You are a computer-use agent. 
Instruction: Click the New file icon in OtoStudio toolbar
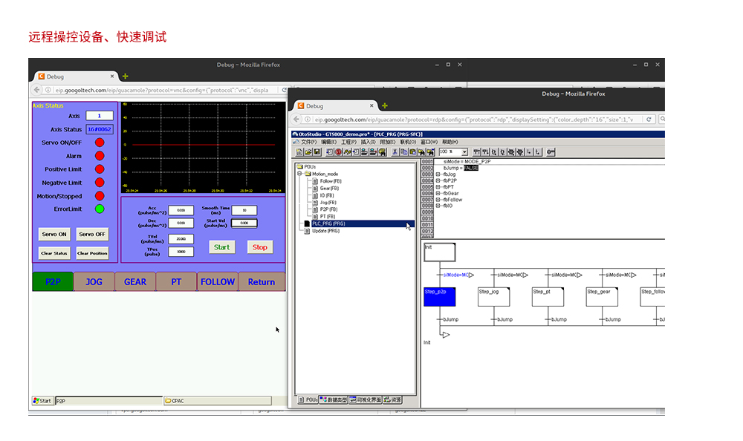(299, 152)
